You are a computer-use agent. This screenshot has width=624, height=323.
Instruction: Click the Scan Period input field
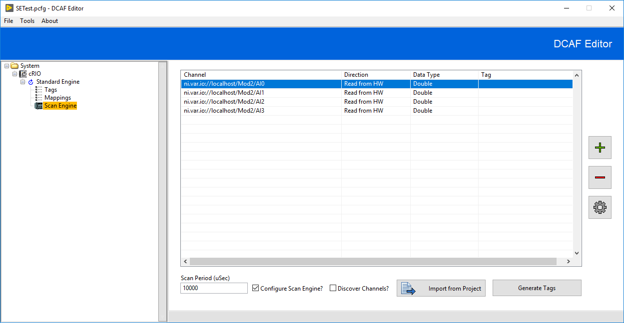click(214, 288)
